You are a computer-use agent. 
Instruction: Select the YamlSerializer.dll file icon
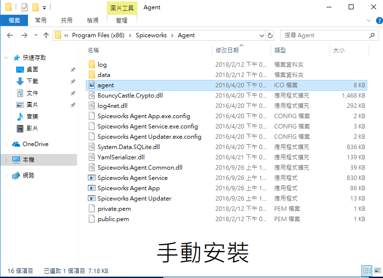pyautogui.click(x=92, y=157)
